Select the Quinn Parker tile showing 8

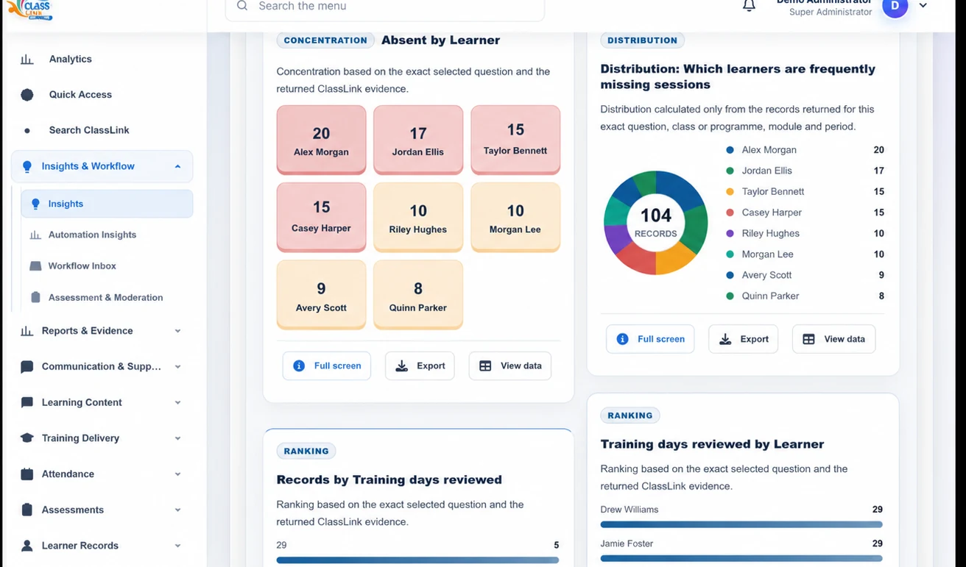418,294
